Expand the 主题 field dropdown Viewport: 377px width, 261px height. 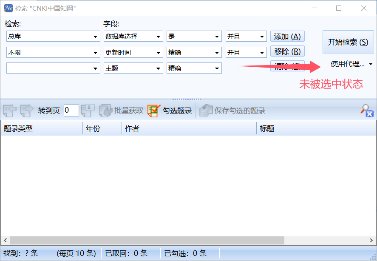coord(158,68)
